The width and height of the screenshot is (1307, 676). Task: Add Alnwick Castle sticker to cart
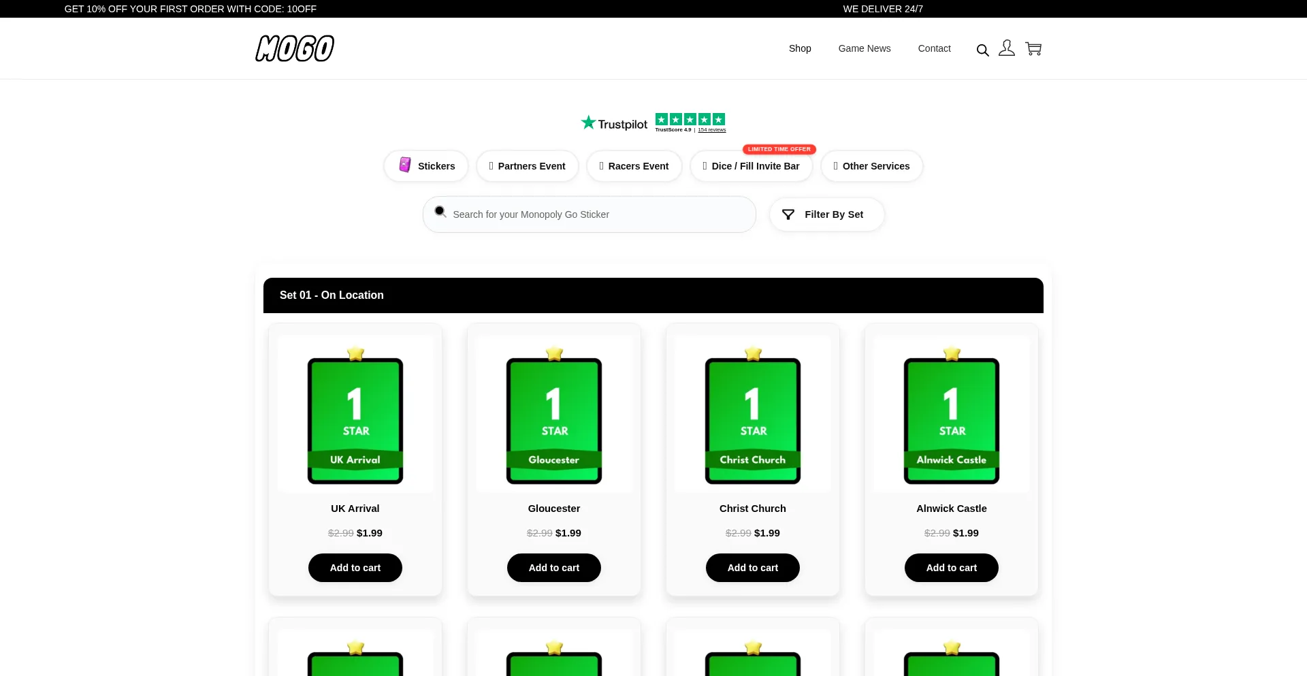tap(952, 568)
